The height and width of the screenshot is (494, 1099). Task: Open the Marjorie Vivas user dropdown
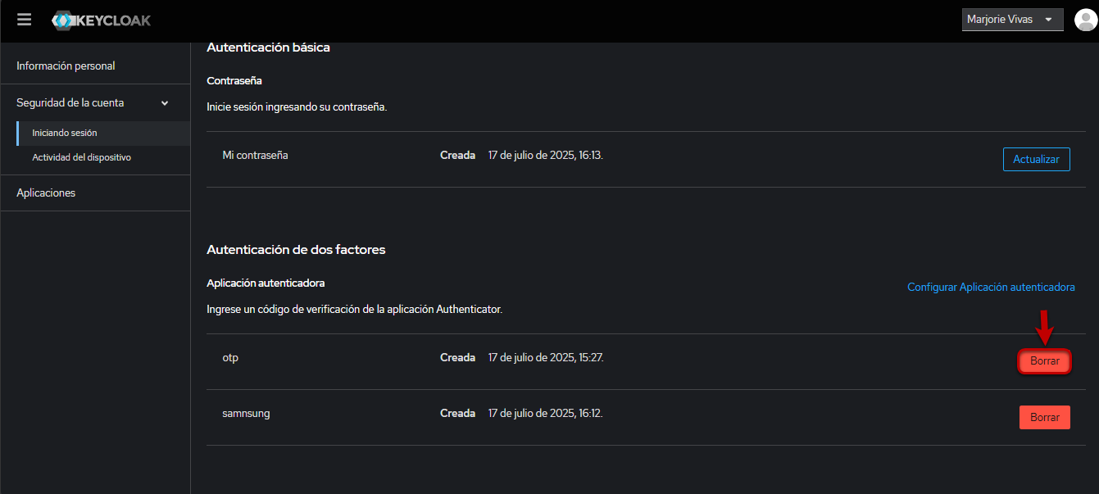[x=1011, y=20]
